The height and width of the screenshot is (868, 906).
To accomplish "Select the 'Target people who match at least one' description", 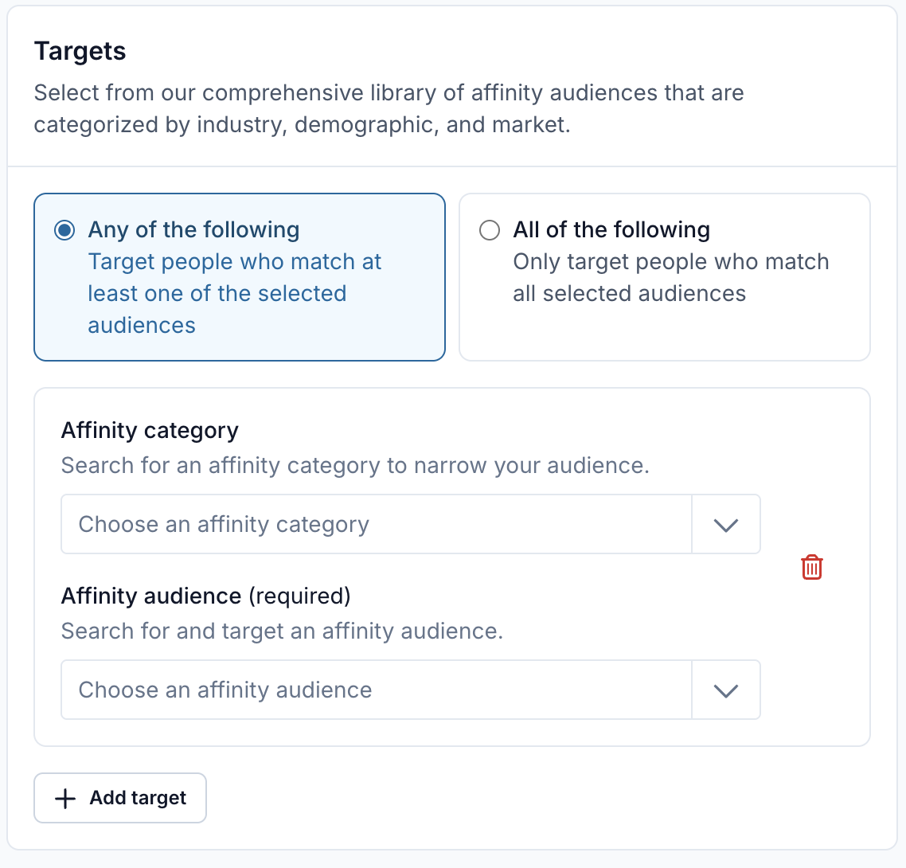I will tap(234, 294).
